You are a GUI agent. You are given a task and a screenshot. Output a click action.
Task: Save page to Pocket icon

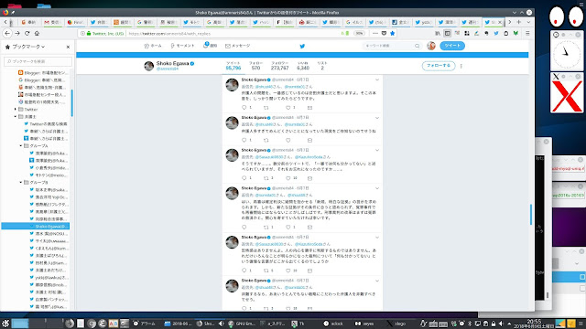[x=384, y=33]
